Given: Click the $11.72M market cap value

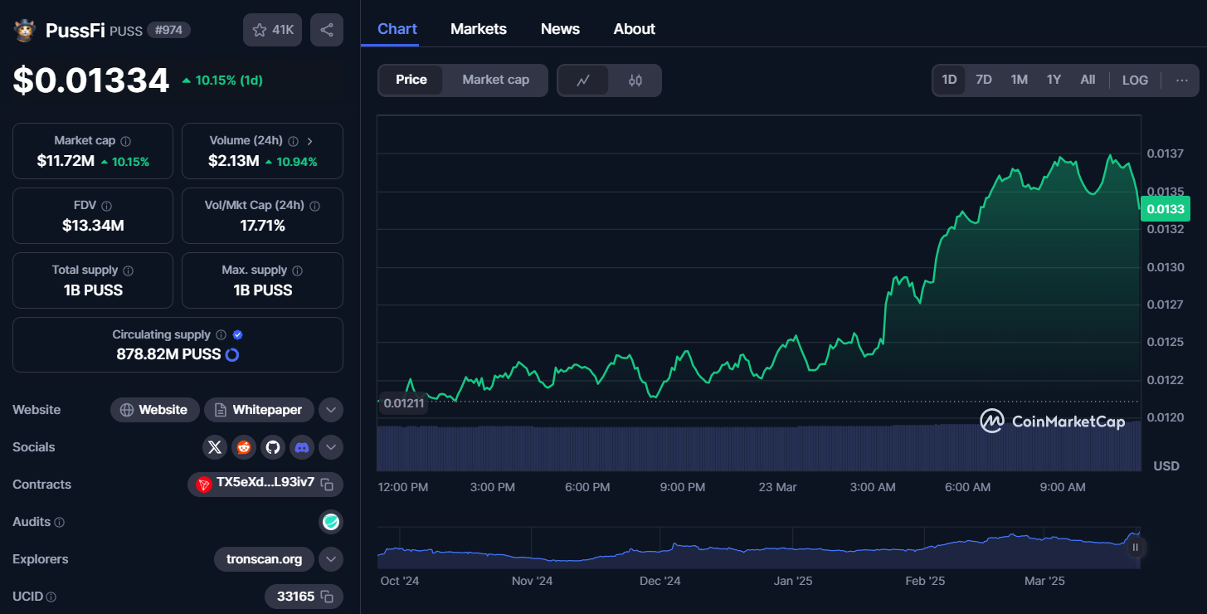Looking at the screenshot, I should pyautogui.click(x=66, y=161).
